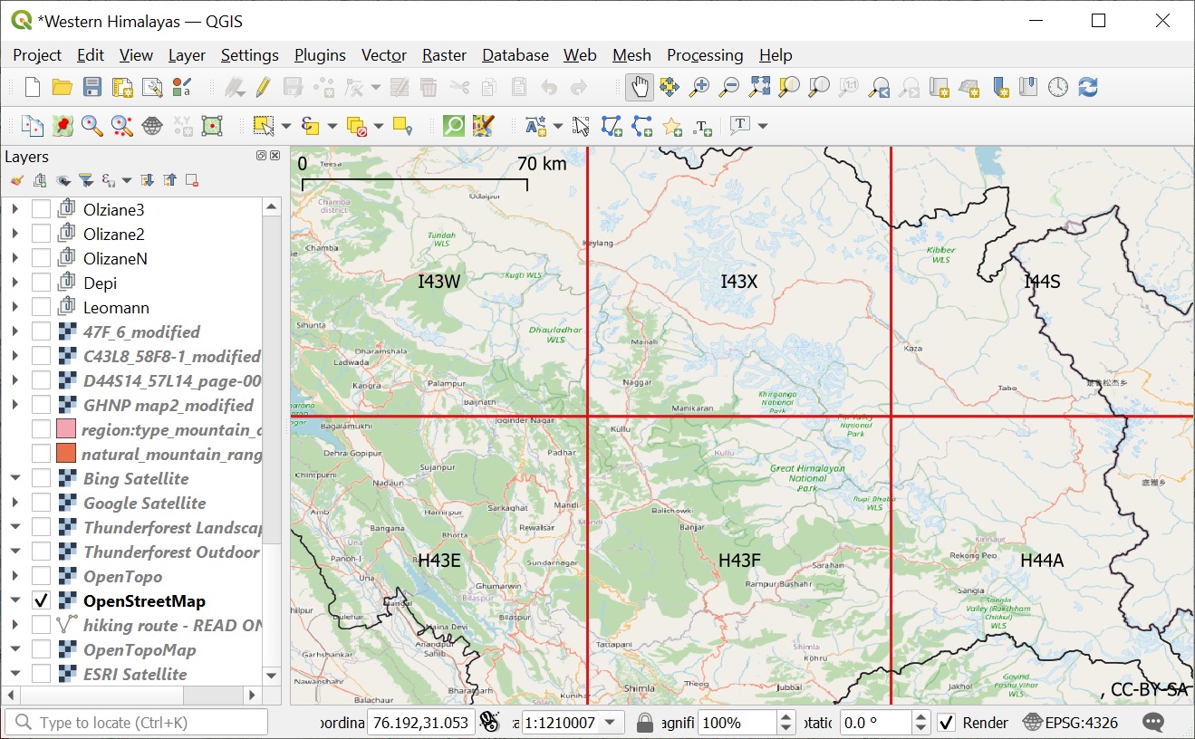Click Remove Layer icon in Layers panel
The image size is (1195, 739).
click(x=192, y=181)
